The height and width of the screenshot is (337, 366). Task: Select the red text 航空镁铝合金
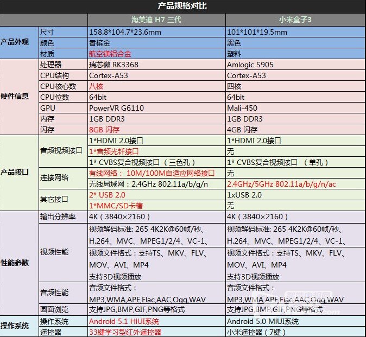(x=110, y=54)
